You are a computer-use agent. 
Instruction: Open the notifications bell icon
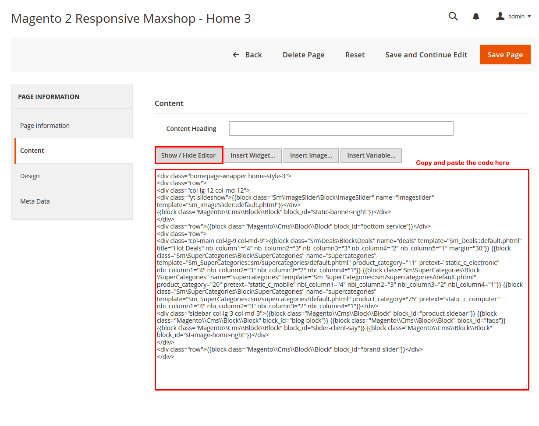[476, 16]
